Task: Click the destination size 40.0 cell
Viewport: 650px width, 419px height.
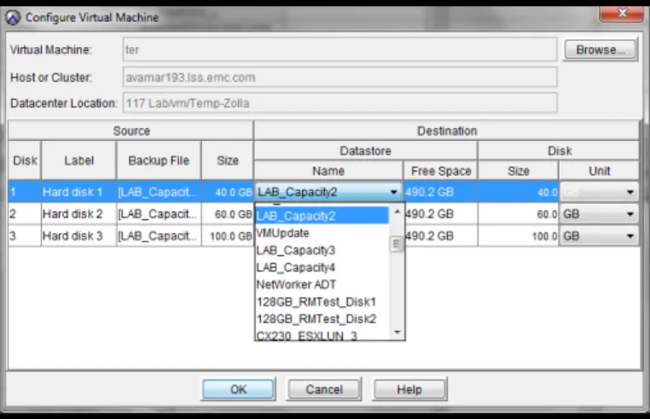Action: [x=518, y=192]
